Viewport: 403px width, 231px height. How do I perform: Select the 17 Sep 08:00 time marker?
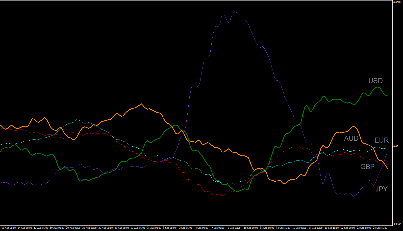click(316, 228)
